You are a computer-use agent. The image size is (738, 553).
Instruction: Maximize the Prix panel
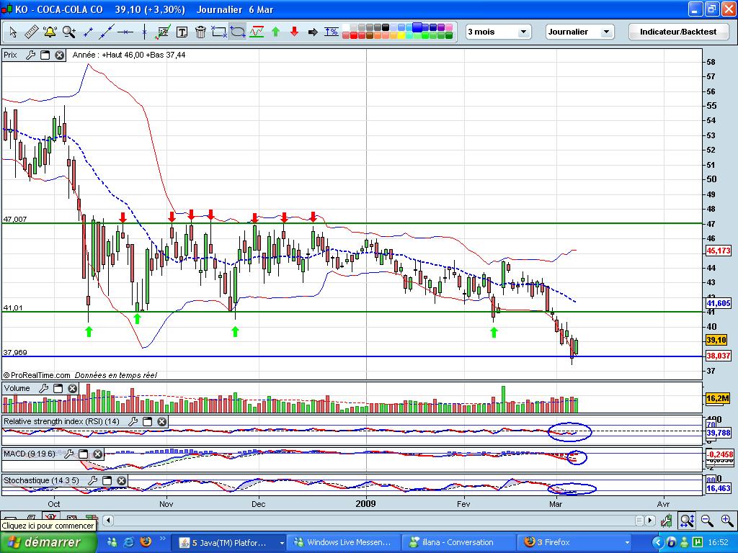[x=45, y=55]
